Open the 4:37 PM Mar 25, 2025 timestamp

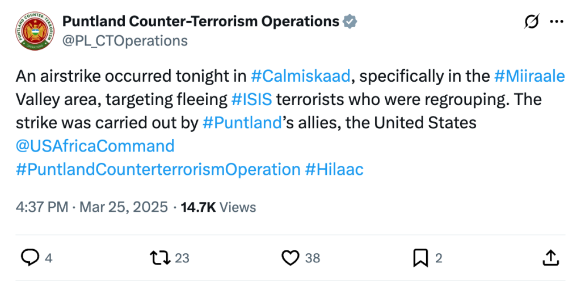92,207
